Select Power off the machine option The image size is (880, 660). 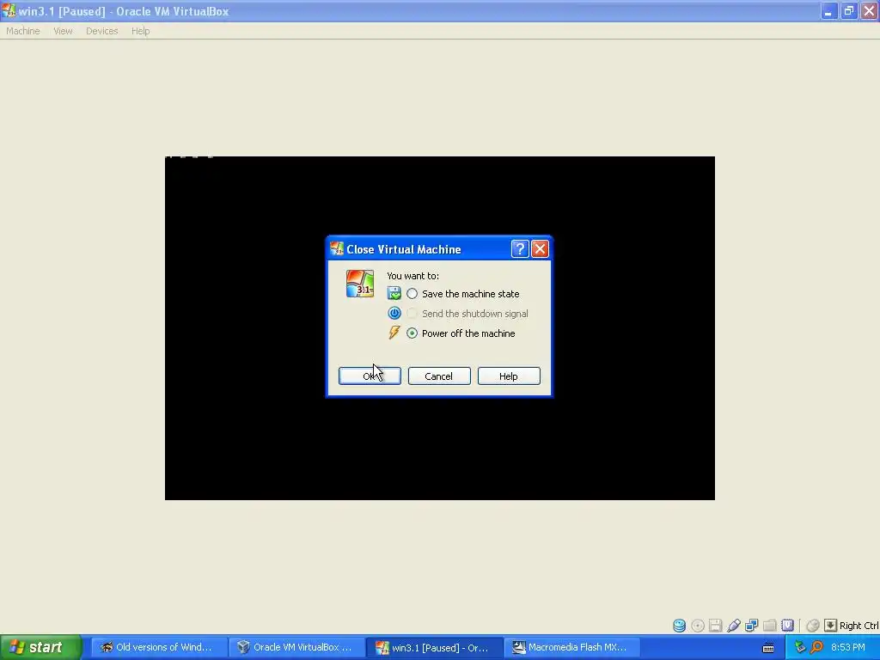coord(412,333)
